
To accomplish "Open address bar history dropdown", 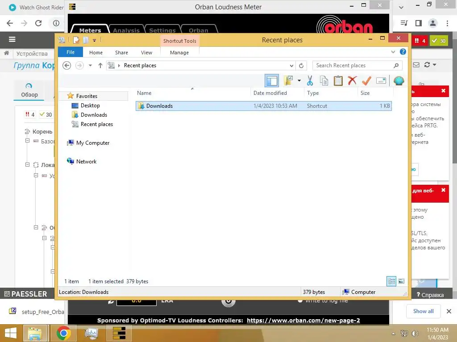I will pyautogui.click(x=291, y=66).
